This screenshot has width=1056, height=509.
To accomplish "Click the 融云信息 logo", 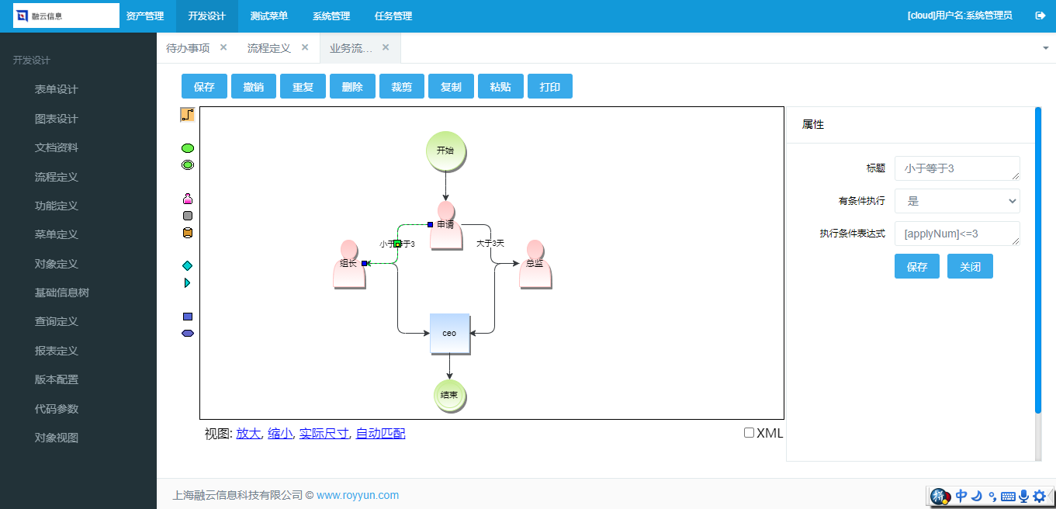I will tap(66, 16).
